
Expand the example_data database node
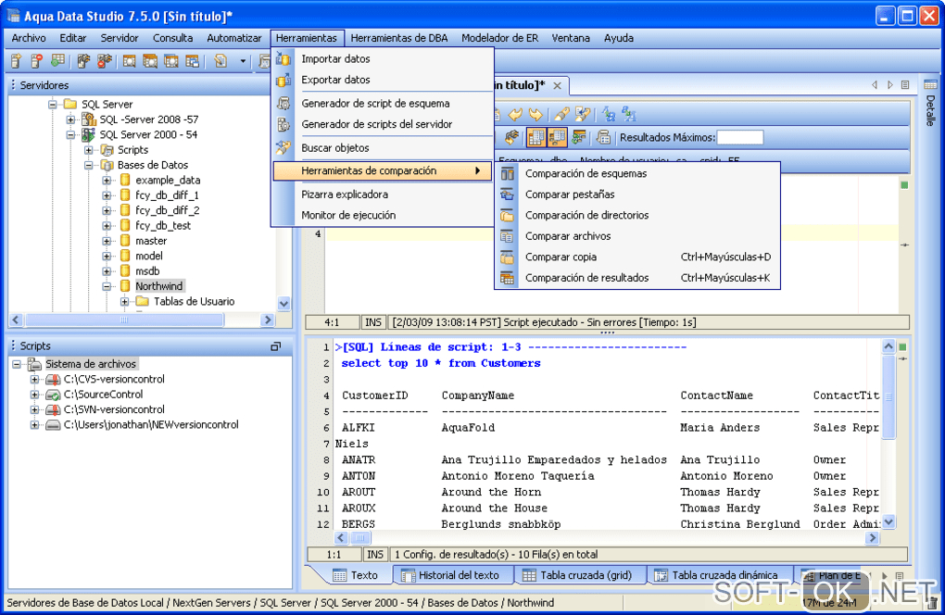(107, 181)
